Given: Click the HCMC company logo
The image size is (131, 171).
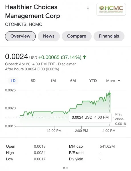Looking at the screenshot, I should (111, 9).
